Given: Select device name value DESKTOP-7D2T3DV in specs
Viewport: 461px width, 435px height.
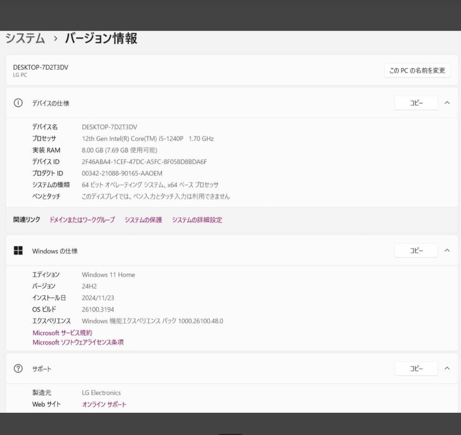Looking at the screenshot, I should [x=109, y=127].
